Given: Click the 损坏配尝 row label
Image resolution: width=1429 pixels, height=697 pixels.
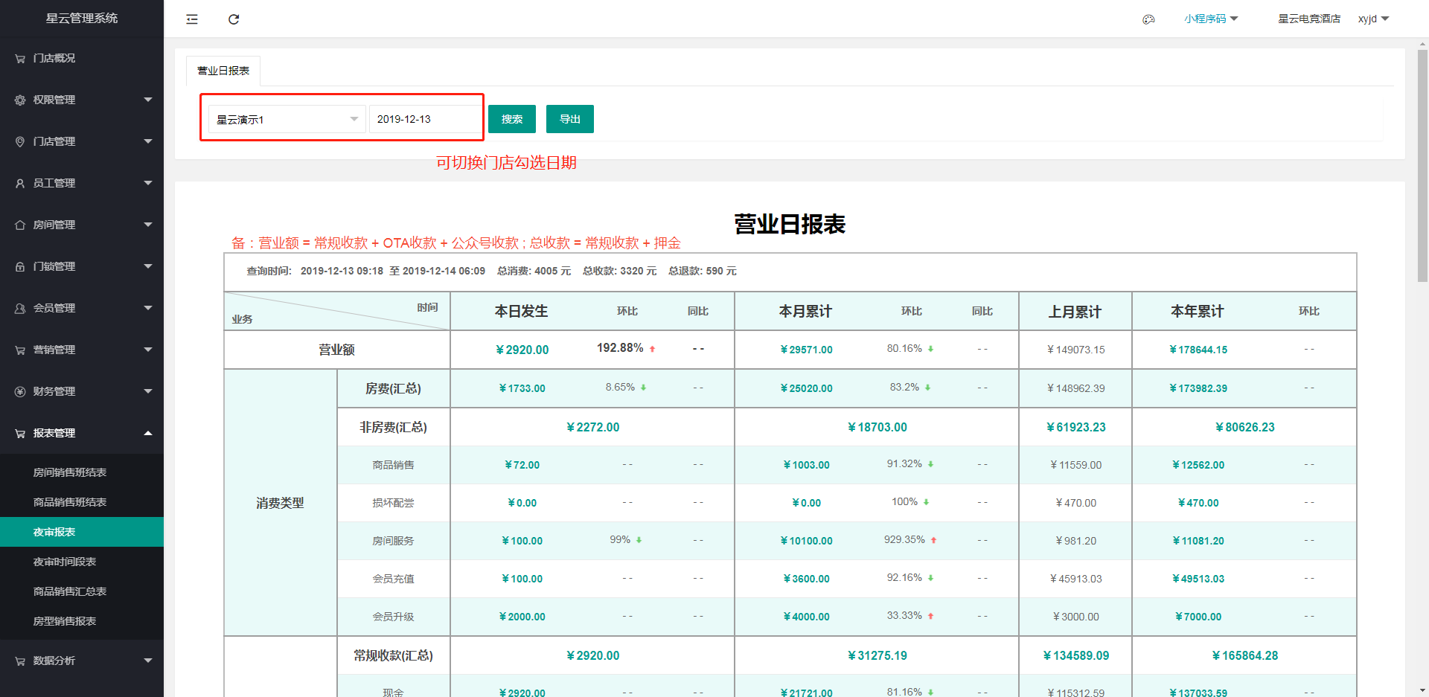Looking at the screenshot, I should pyautogui.click(x=394, y=503).
